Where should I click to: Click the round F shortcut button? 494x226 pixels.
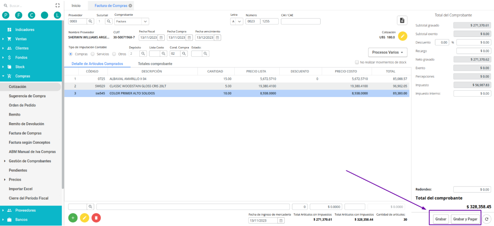pos(19,15)
